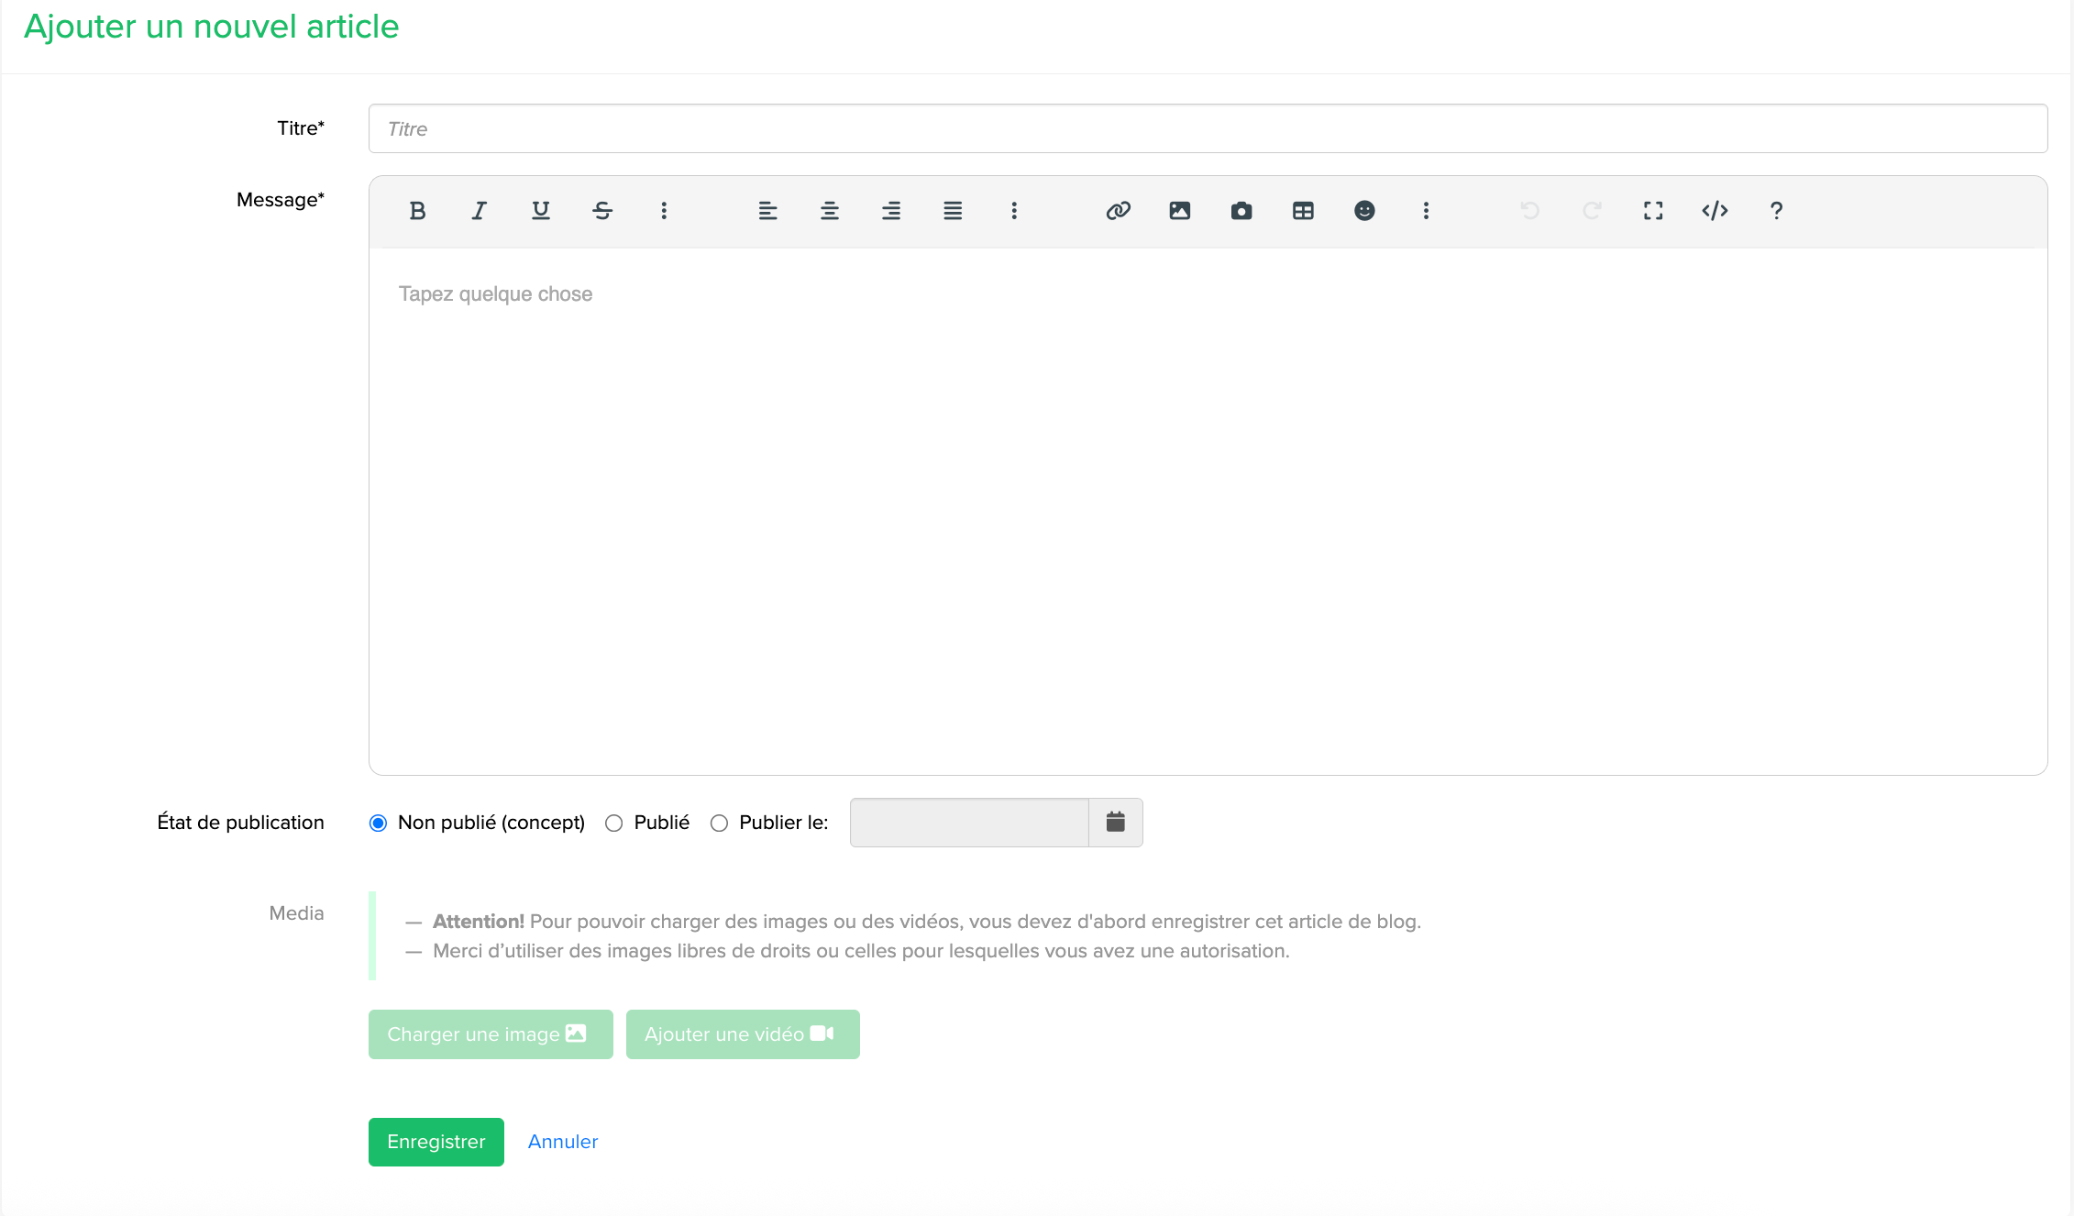Viewport: 2074px width, 1216px height.
Task: Click the Titre input field
Action: tap(1207, 128)
